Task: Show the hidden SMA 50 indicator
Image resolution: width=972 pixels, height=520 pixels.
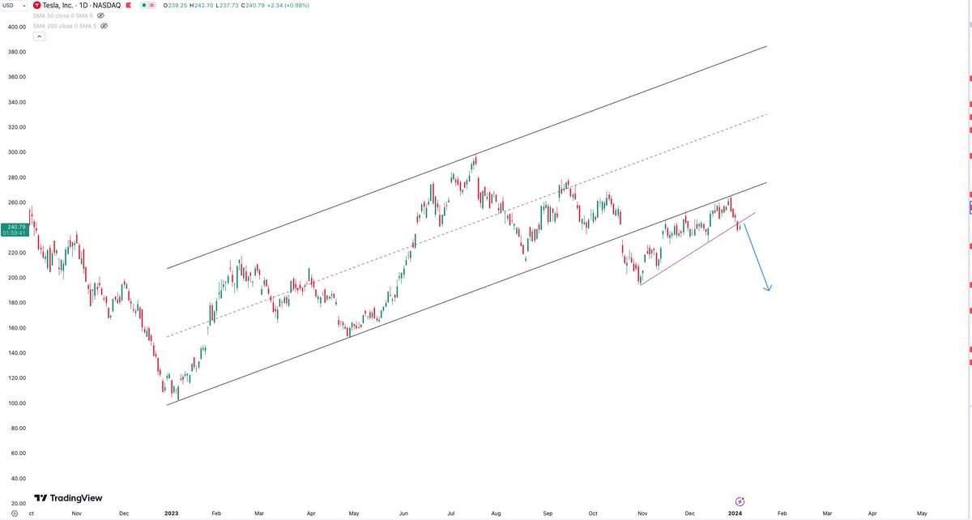Action: point(100,15)
